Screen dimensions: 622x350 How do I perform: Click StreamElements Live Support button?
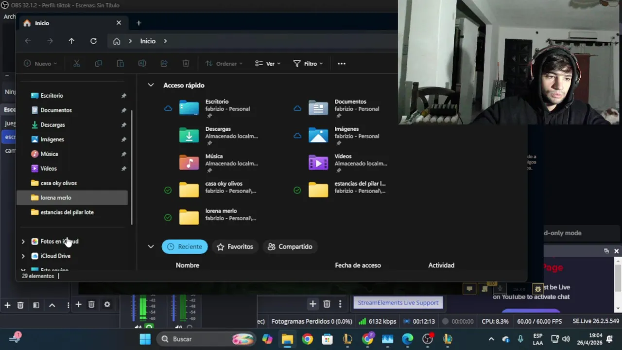pos(398,302)
